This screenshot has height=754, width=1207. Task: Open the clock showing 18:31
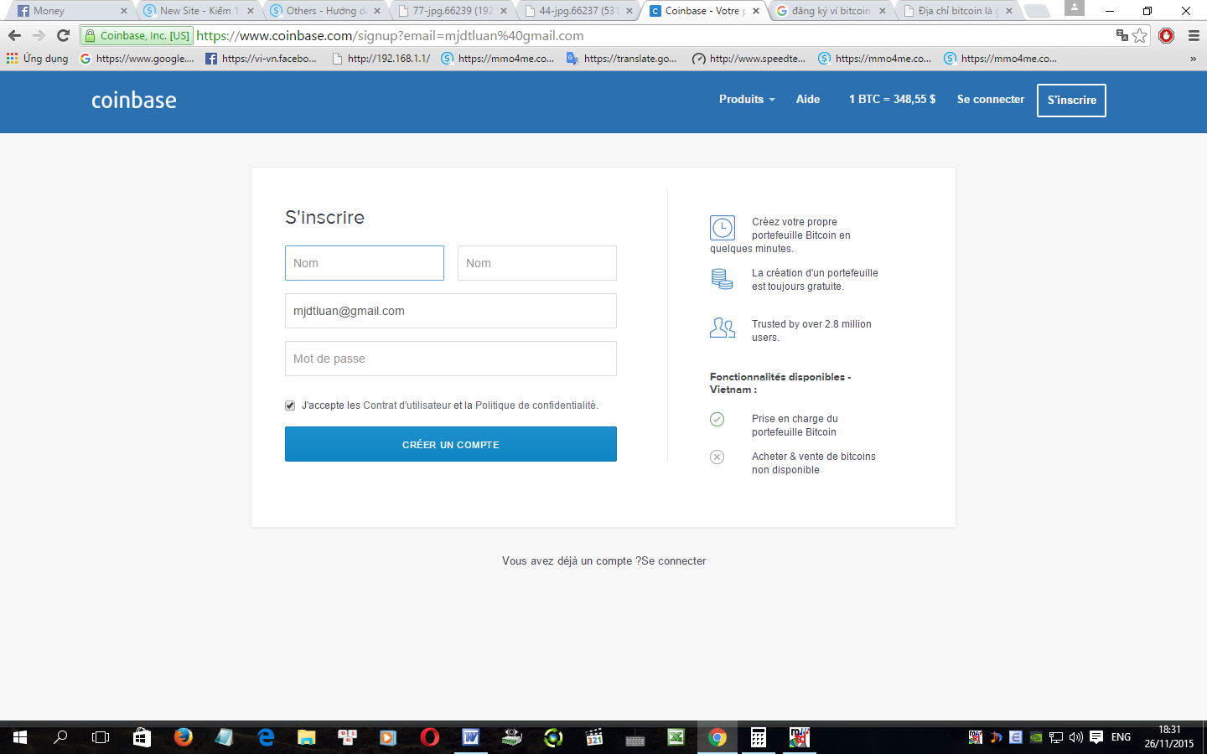1169,737
